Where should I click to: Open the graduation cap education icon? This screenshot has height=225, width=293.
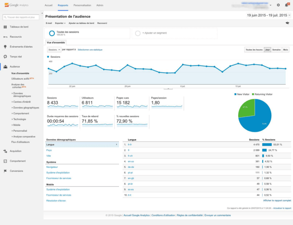coord(287,23)
